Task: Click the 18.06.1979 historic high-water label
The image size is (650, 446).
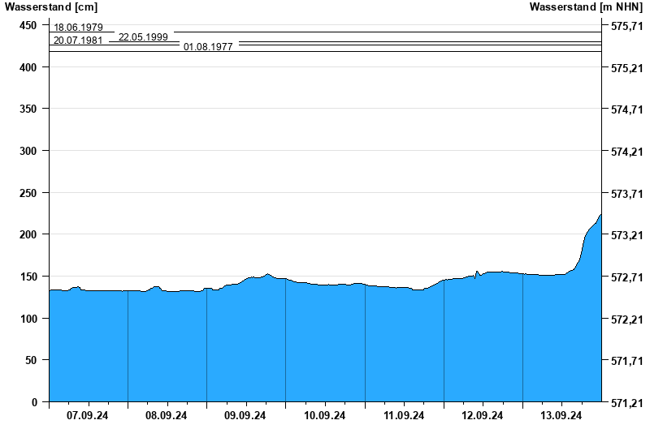Action: tap(78, 28)
